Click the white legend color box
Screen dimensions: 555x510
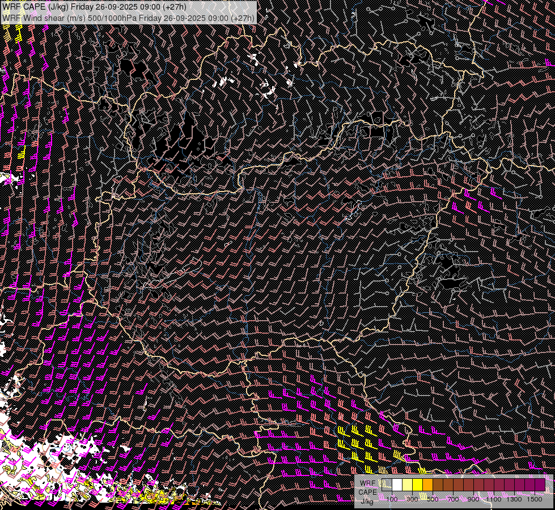click(397, 485)
